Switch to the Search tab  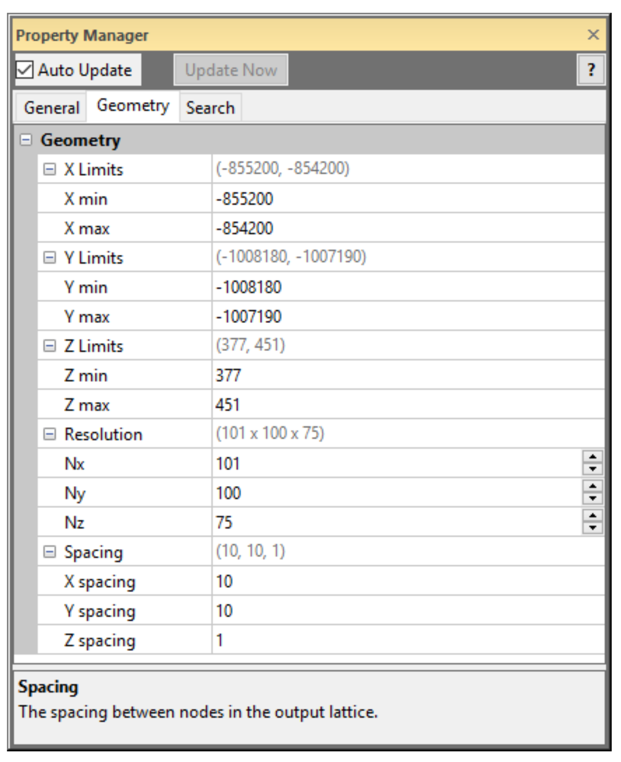point(210,108)
